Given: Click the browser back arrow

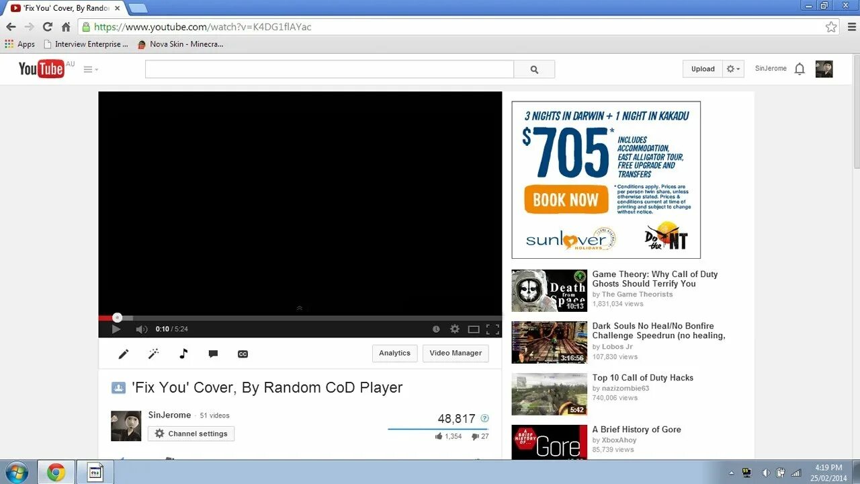Looking at the screenshot, I should [11, 27].
